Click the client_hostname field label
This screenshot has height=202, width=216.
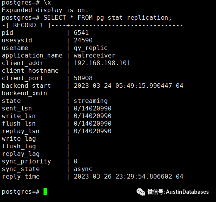(x=30, y=71)
